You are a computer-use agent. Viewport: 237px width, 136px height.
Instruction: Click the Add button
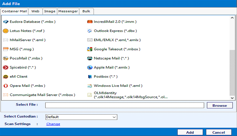[x=190, y=132]
